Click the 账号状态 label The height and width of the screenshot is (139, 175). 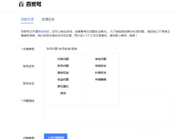[x=29, y=83]
